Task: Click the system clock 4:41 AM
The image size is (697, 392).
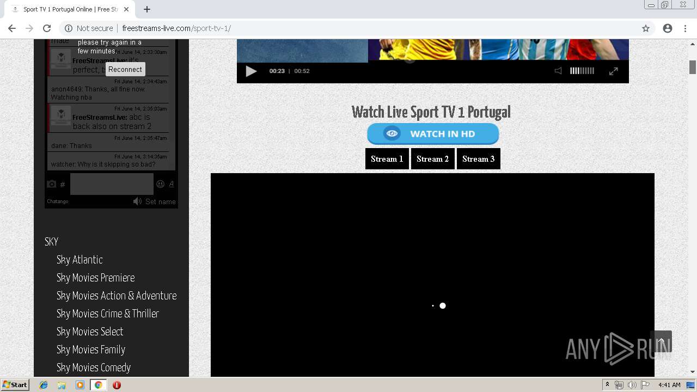Action: [669, 385]
